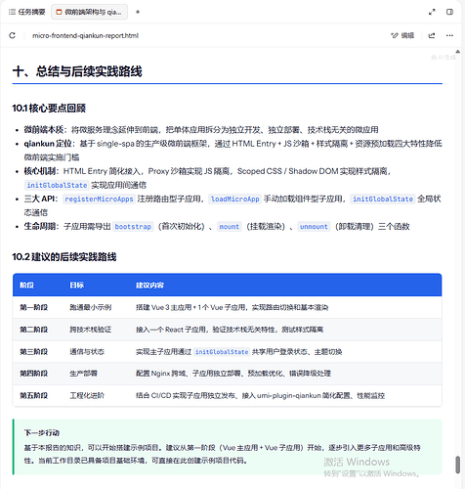The height and width of the screenshot is (489, 465).
Task: Select the 第三阶段 table row
Action: click(x=227, y=352)
